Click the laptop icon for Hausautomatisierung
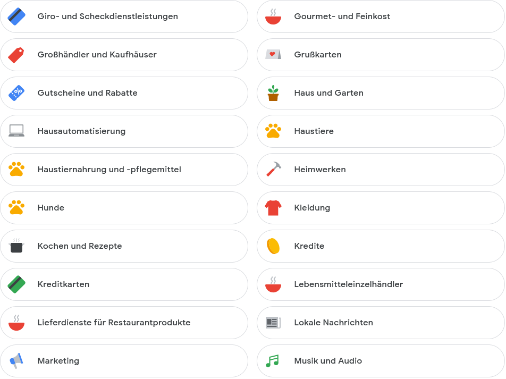The image size is (506, 379). [16, 131]
